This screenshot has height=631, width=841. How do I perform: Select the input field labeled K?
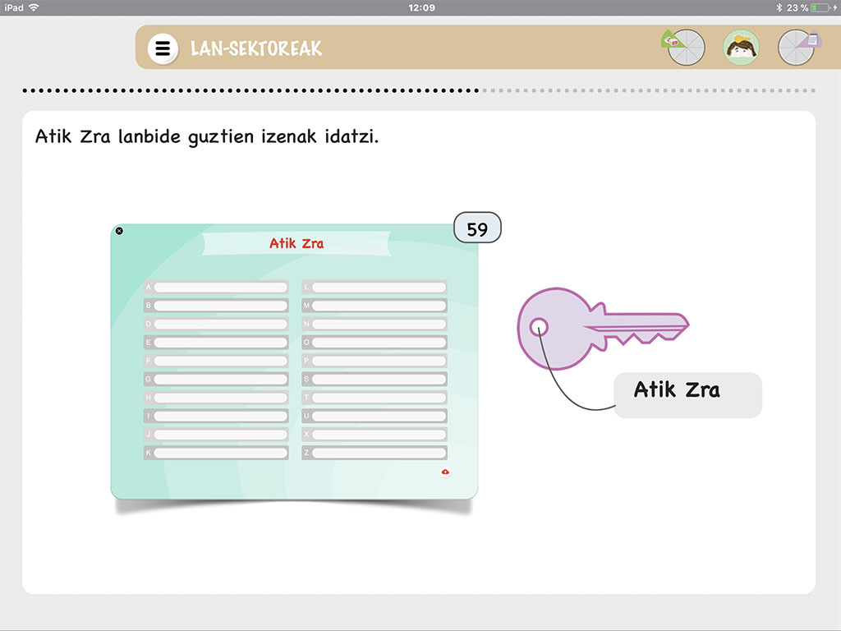[220, 453]
